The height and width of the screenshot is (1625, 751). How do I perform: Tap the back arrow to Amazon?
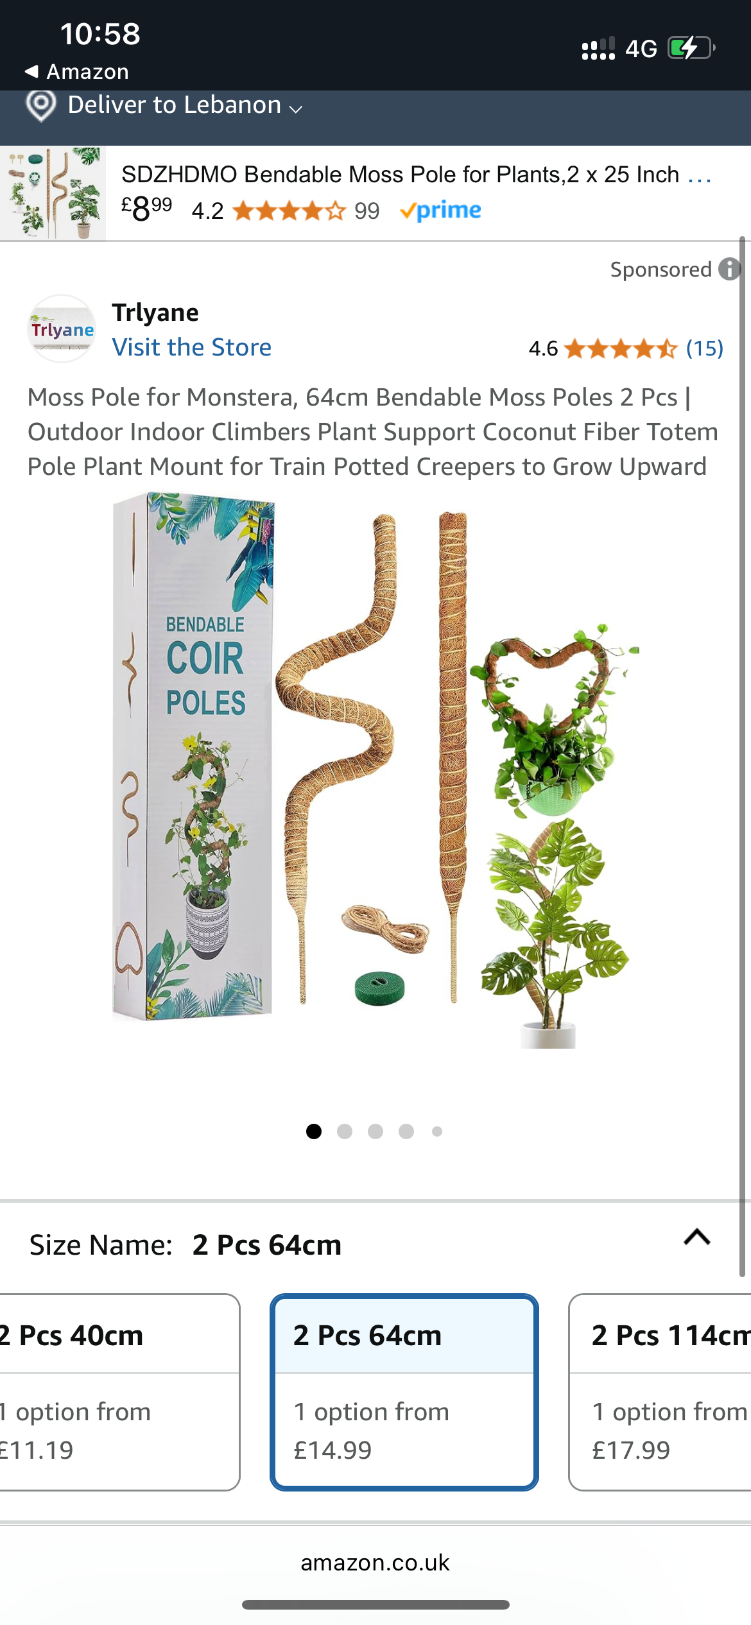(31, 71)
